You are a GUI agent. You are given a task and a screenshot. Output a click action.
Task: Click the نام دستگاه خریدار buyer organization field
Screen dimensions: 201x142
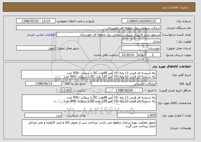(88, 28)
